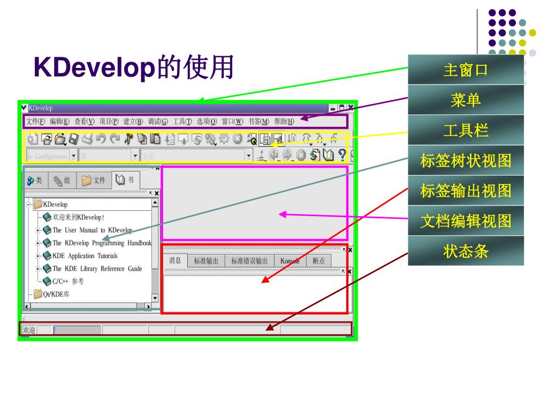Image resolution: width=548 pixels, height=411 pixels.
Task: Click the question mark help icon
Action: [x=342, y=155]
